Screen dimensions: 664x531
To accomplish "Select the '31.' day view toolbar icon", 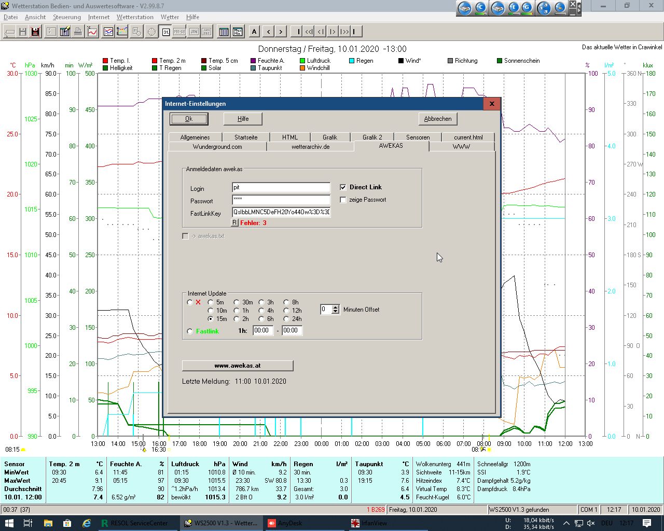I will pos(165,32).
